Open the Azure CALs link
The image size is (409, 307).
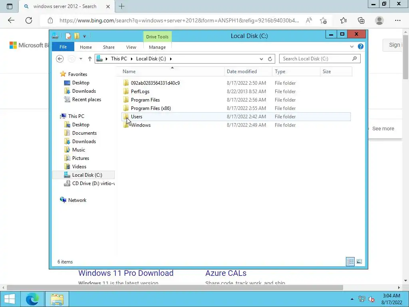point(226,273)
